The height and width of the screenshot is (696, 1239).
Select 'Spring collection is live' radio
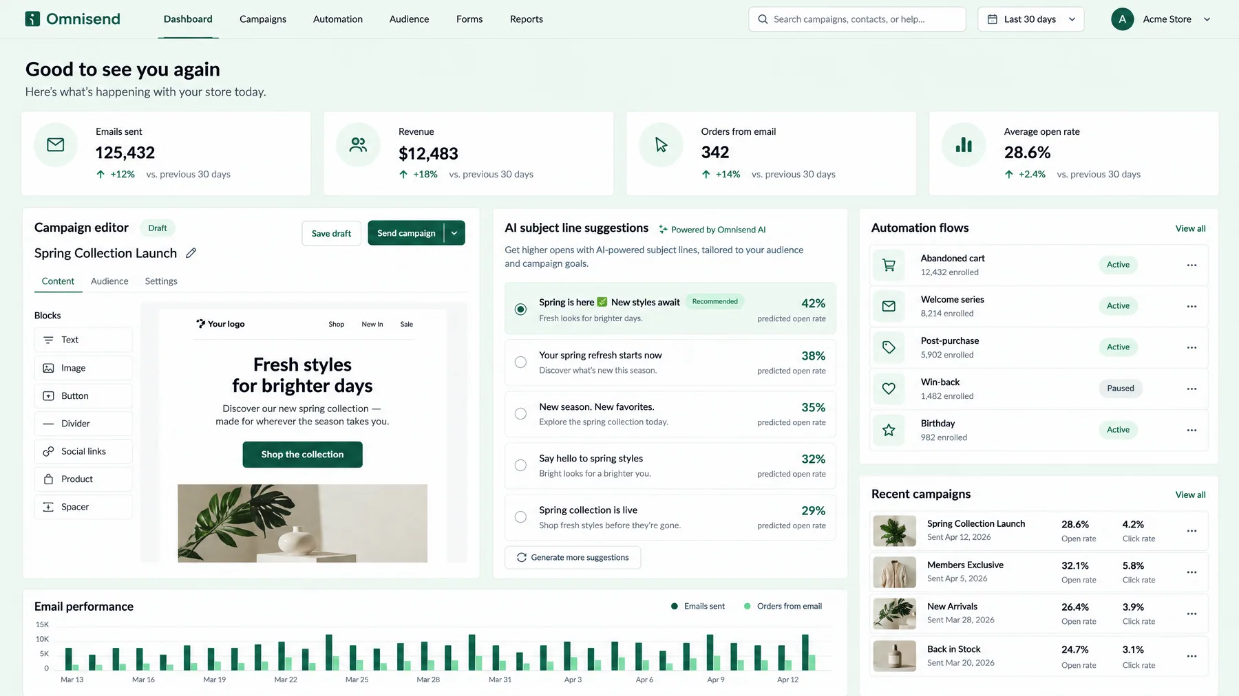[520, 516]
